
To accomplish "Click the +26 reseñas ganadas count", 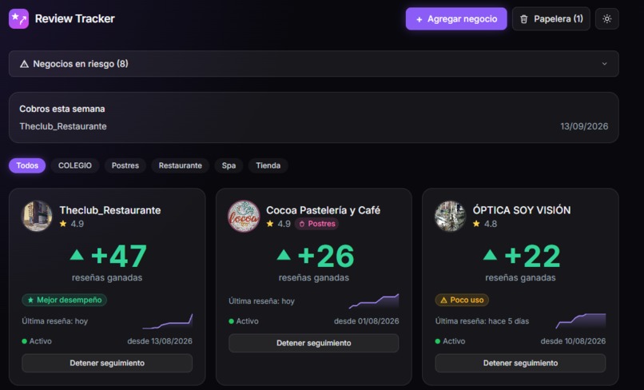I will click(326, 256).
